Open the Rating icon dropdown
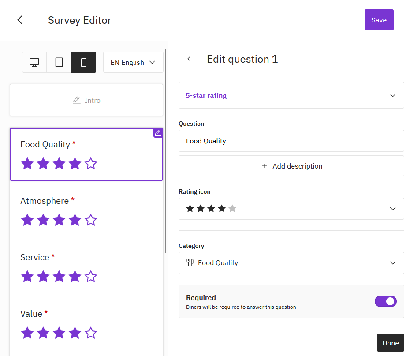Viewport: 410px width, 356px height. pyautogui.click(x=291, y=209)
